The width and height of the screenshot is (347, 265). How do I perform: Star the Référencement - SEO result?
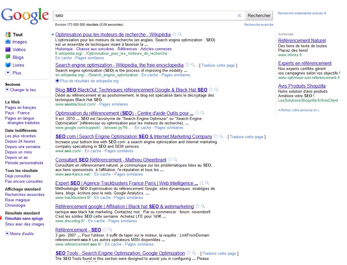(x=105, y=230)
